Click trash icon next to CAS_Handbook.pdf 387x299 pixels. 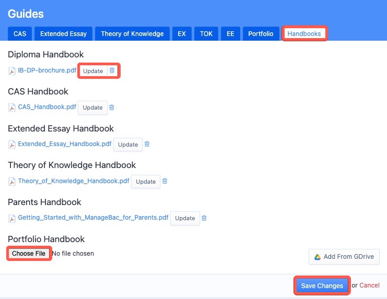[x=112, y=107]
